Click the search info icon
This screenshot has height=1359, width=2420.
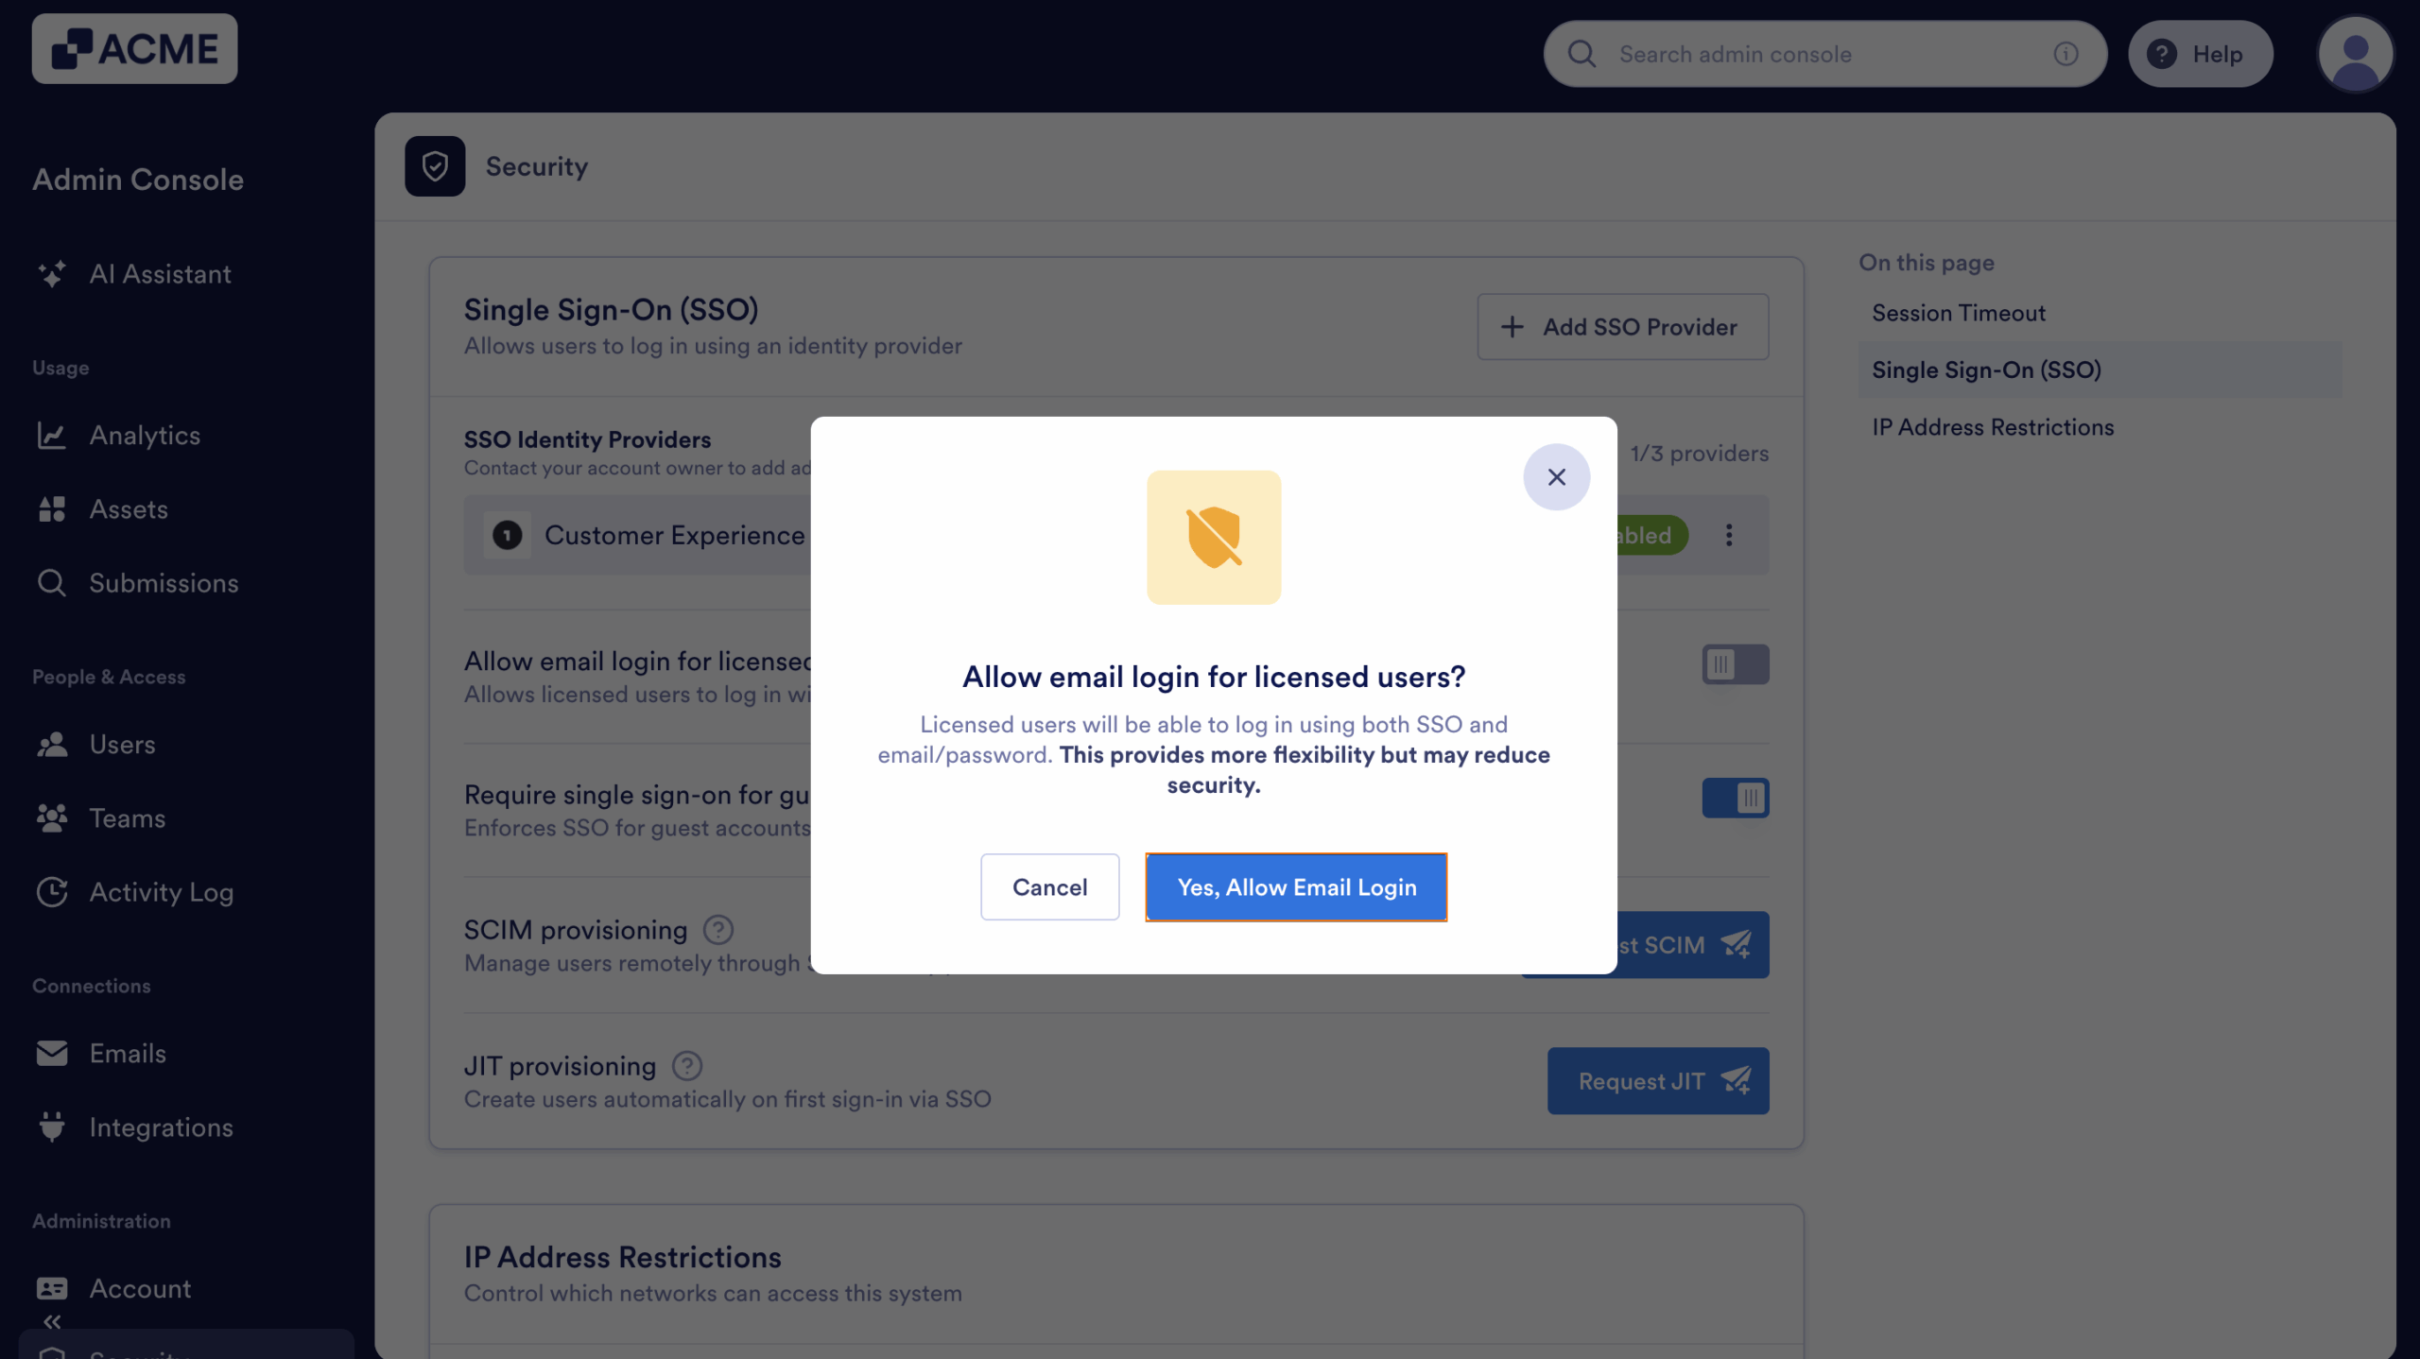click(2066, 55)
